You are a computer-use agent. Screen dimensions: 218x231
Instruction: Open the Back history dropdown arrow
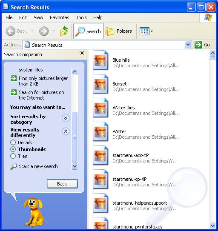point(32,31)
